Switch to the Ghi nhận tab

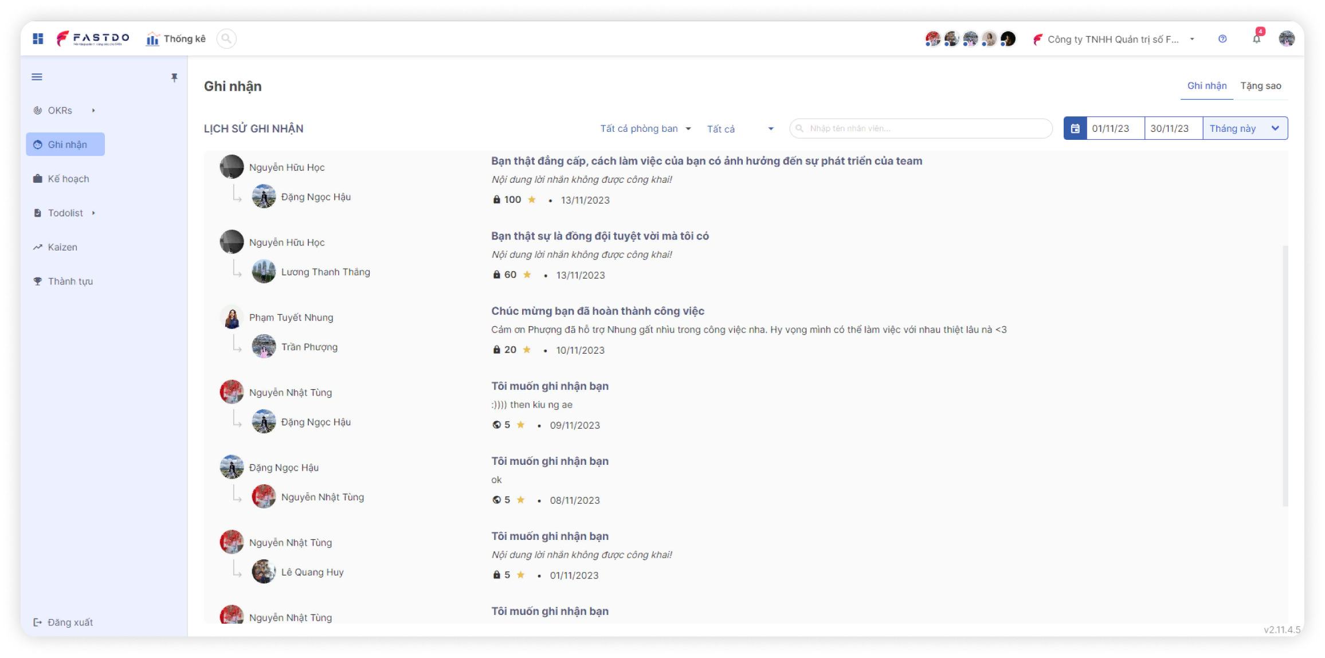point(1207,86)
